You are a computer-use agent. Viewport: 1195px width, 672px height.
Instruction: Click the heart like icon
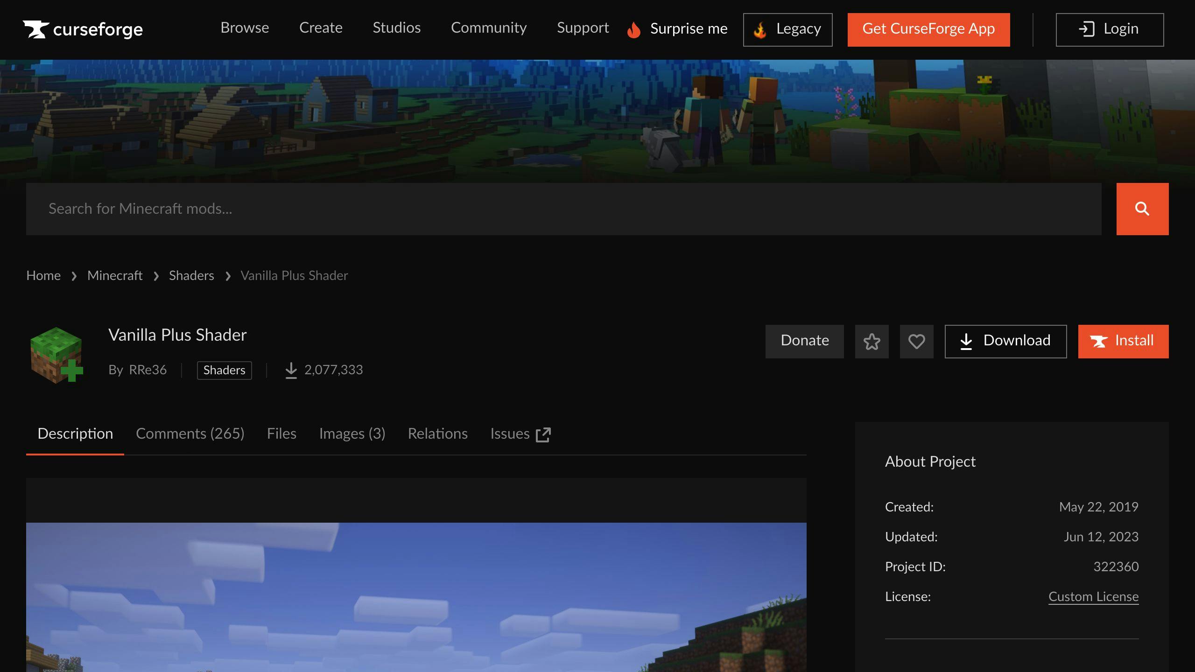(916, 341)
